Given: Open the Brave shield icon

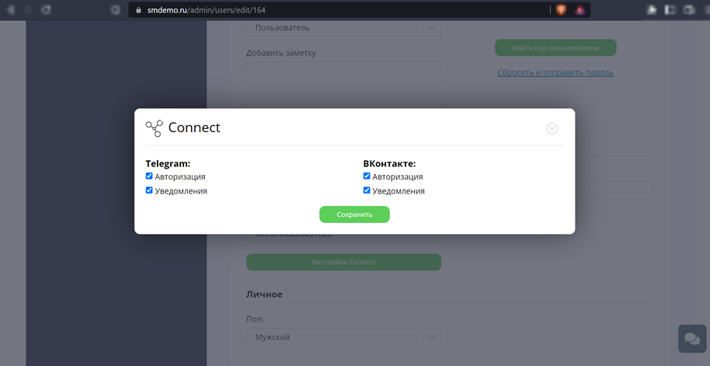Looking at the screenshot, I should (561, 9).
